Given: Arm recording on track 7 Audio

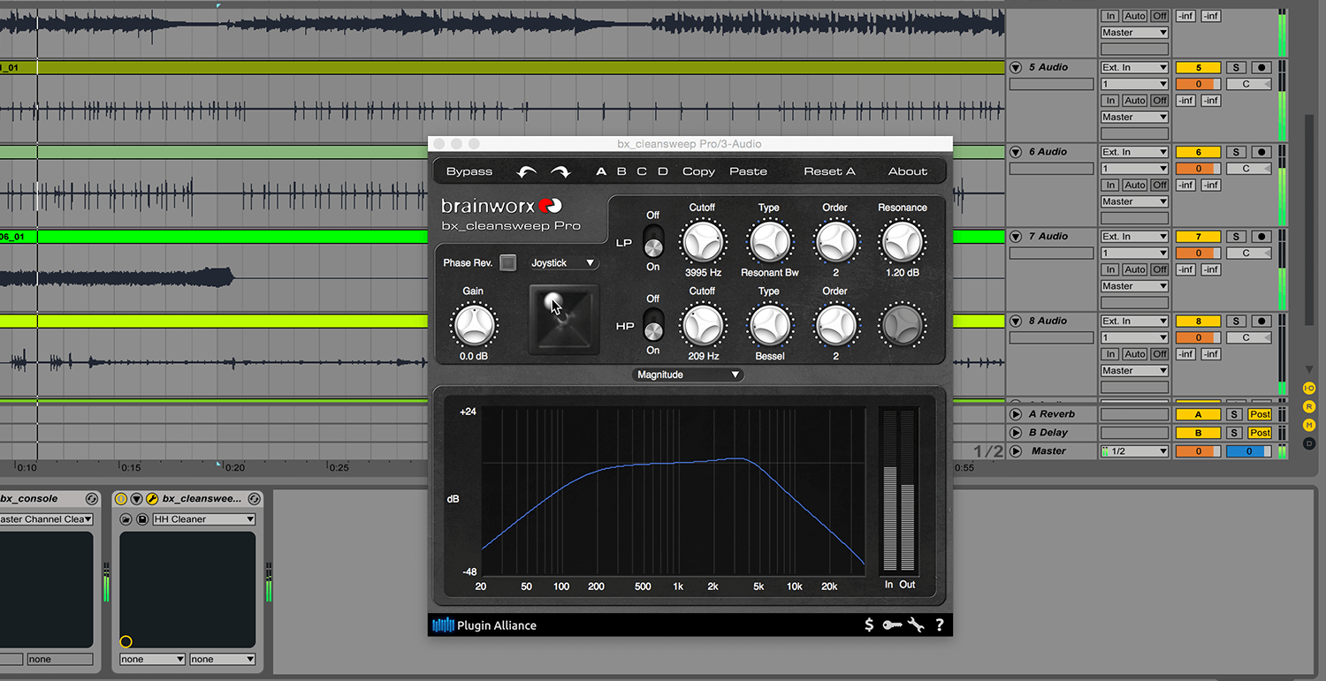Looking at the screenshot, I should (1261, 237).
